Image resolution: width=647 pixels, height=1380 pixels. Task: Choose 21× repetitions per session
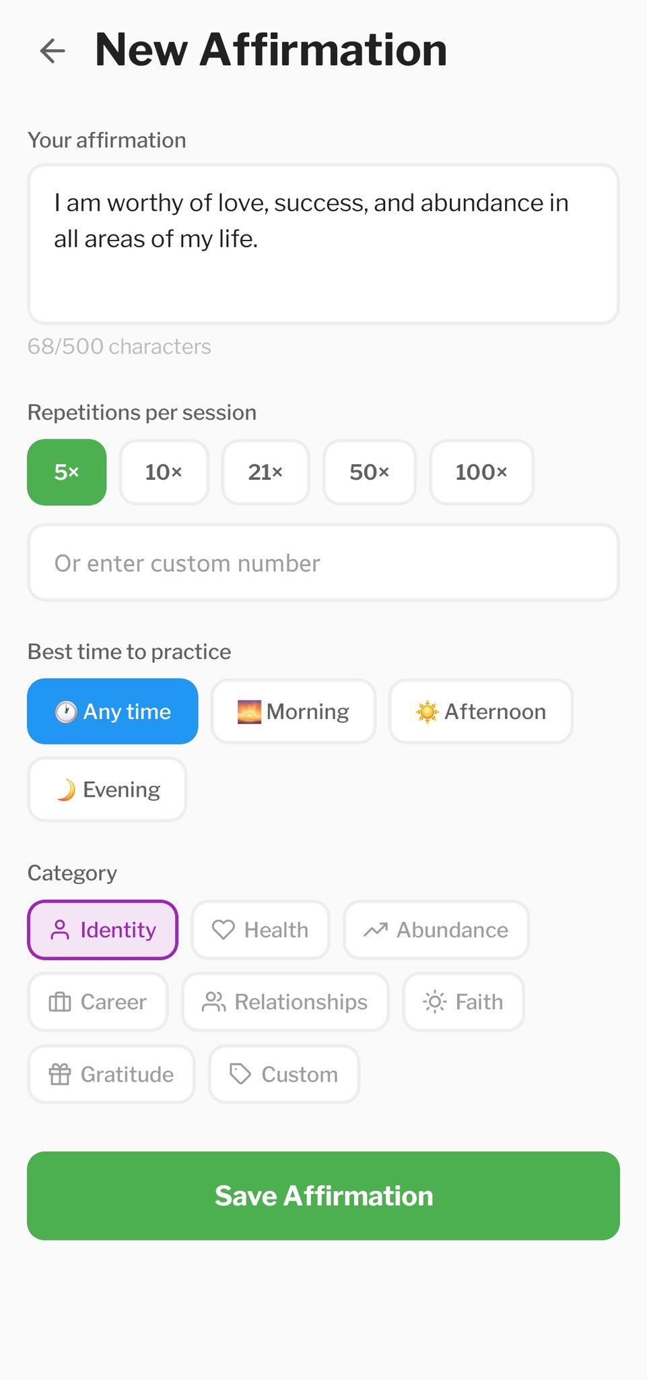[x=265, y=472]
